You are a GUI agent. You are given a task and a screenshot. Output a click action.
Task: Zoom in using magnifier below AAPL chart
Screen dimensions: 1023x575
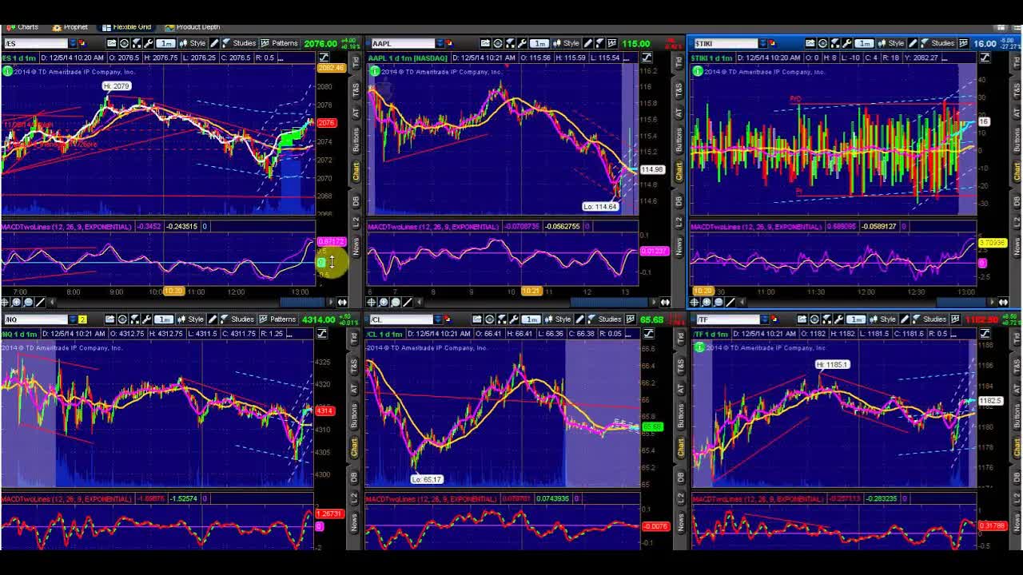tap(384, 302)
